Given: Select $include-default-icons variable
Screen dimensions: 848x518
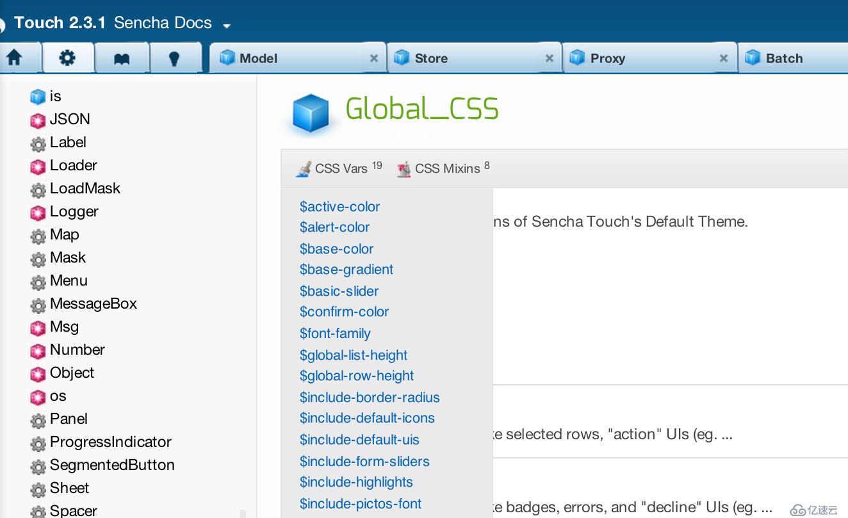Looking at the screenshot, I should click(x=367, y=418).
